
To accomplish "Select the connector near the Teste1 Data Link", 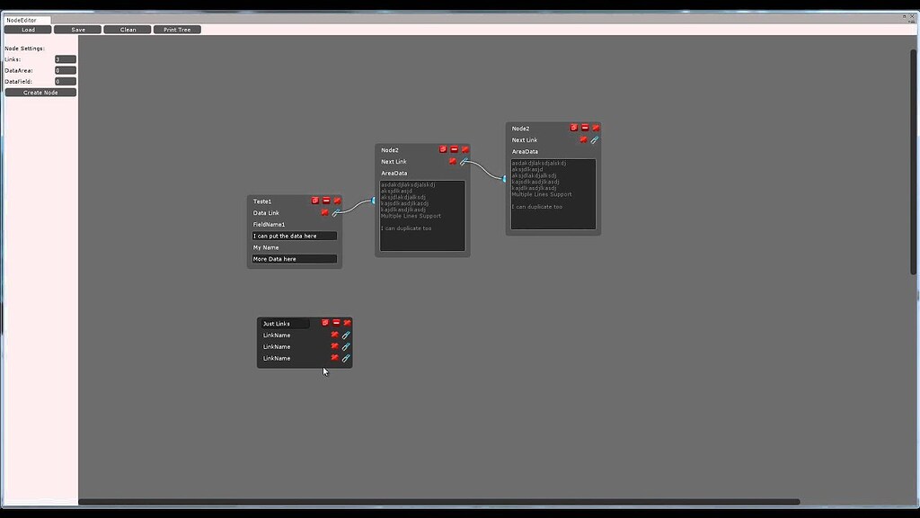I will (x=337, y=213).
